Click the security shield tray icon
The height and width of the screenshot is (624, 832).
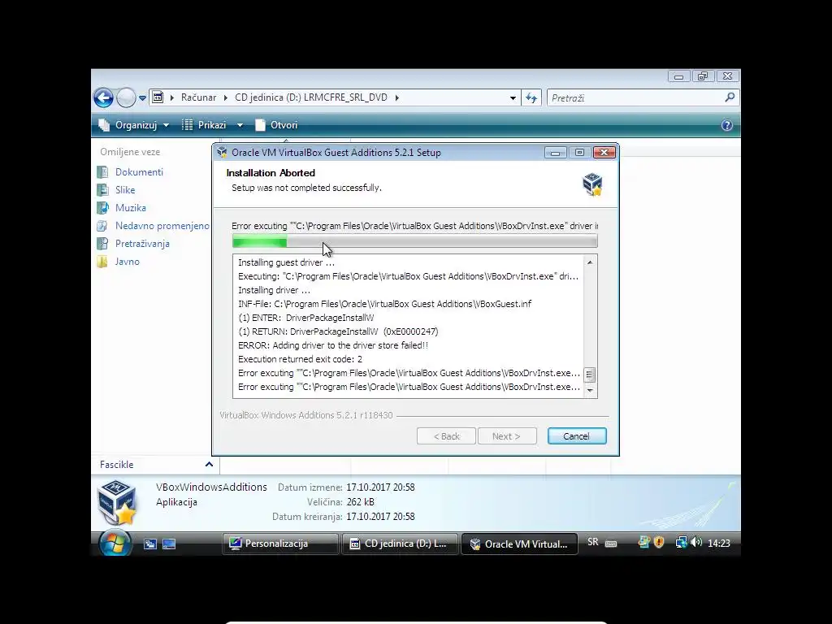[659, 542]
